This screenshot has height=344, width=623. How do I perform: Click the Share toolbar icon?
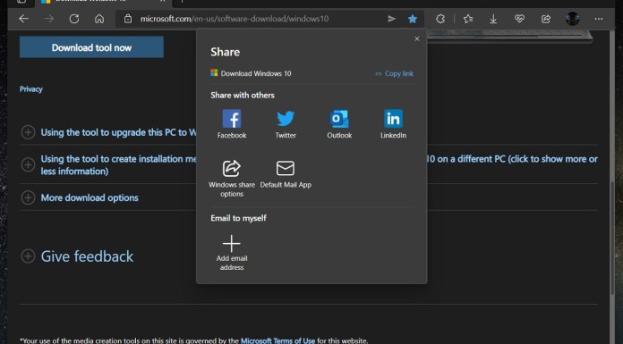(546, 19)
